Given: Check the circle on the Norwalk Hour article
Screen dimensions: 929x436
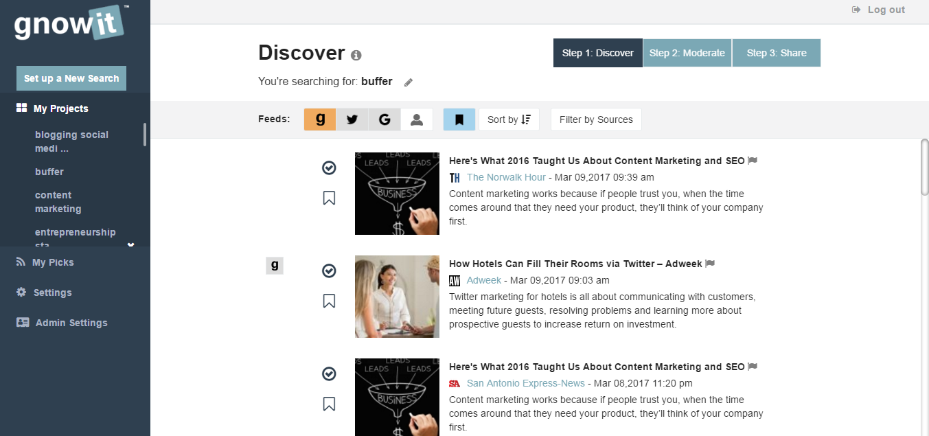Looking at the screenshot, I should [x=329, y=168].
